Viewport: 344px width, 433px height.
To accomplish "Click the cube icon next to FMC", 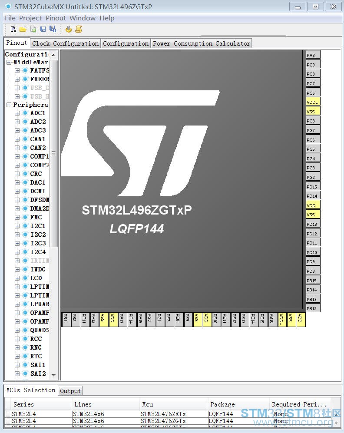I will point(25,217).
